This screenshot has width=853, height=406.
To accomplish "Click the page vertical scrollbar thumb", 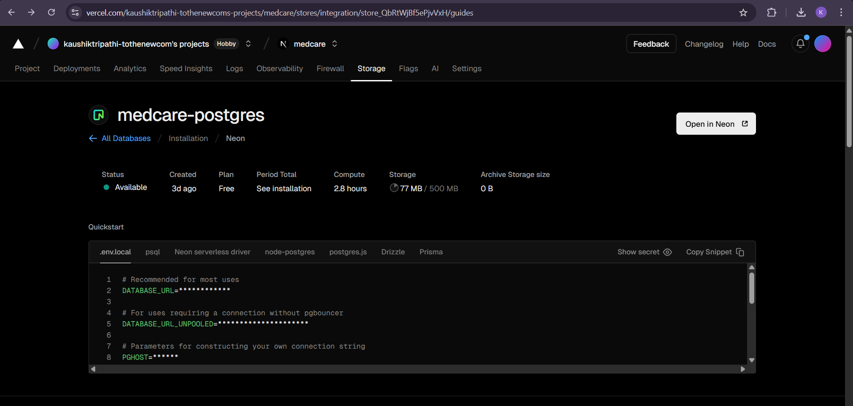I will [x=849, y=91].
